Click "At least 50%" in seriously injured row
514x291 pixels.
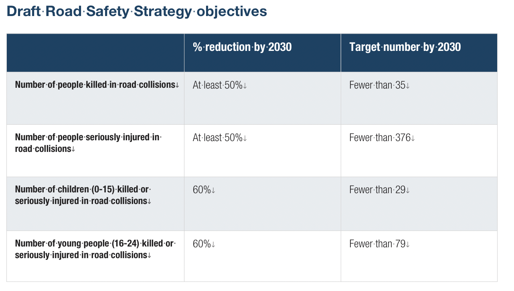[219, 138]
